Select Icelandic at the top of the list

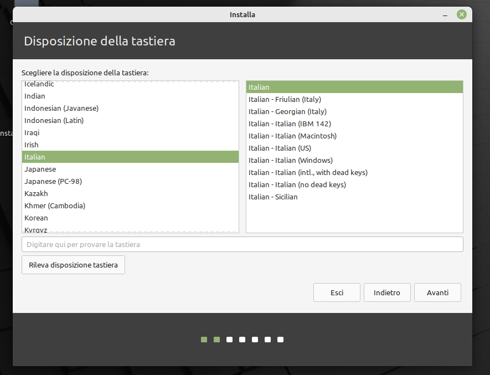coord(130,84)
